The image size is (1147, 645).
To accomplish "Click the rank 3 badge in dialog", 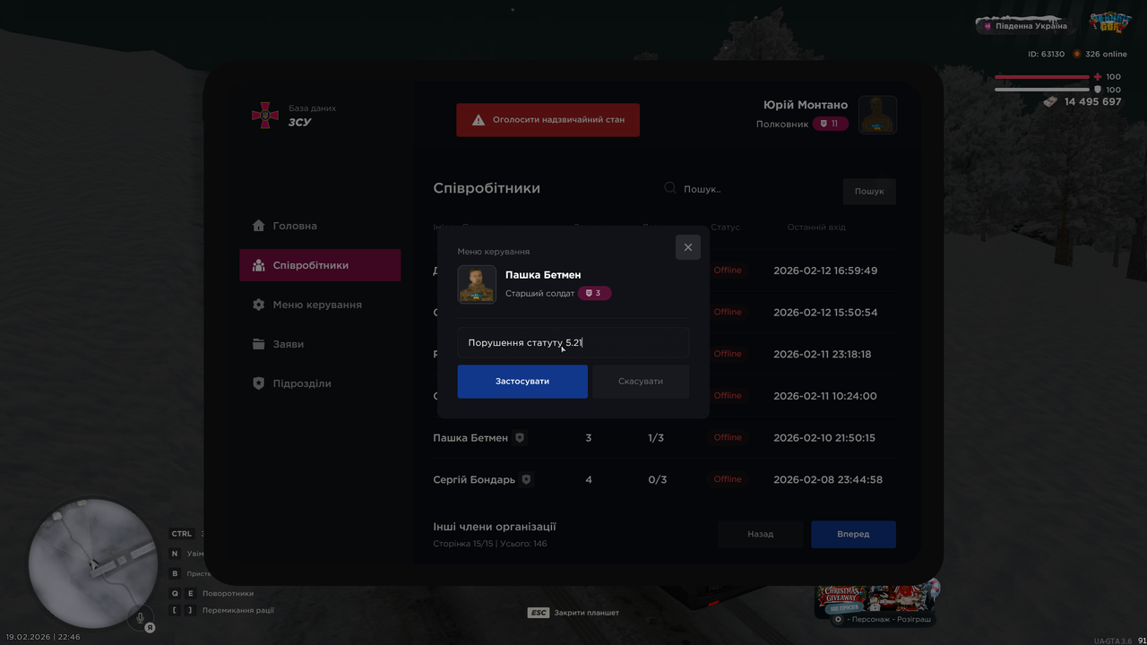I will coord(594,293).
